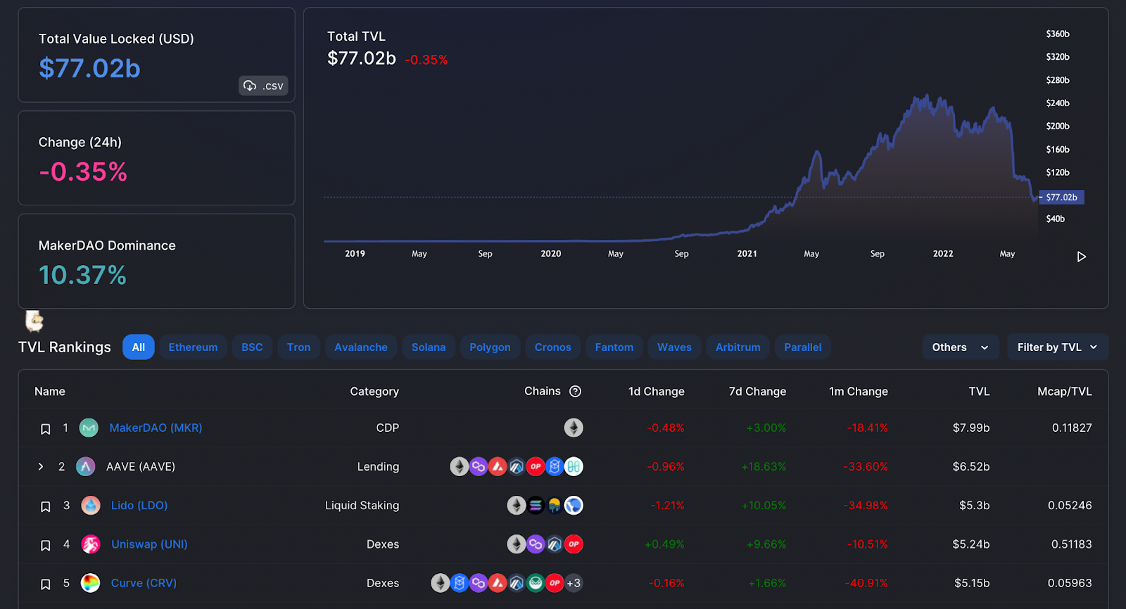Click the Avalanche chain icon in AAVE row

pyautogui.click(x=498, y=466)
